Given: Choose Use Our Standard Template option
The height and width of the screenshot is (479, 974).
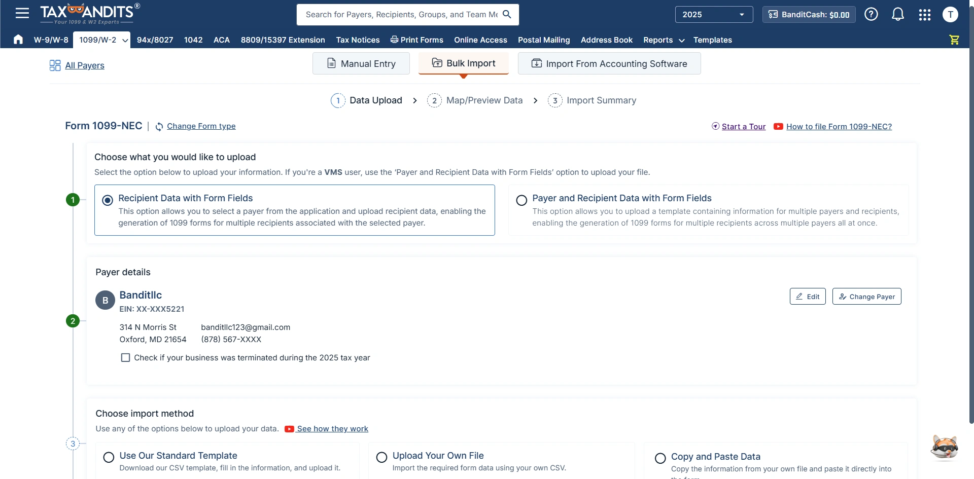Looking at the screenshot, I should [109, 458].
